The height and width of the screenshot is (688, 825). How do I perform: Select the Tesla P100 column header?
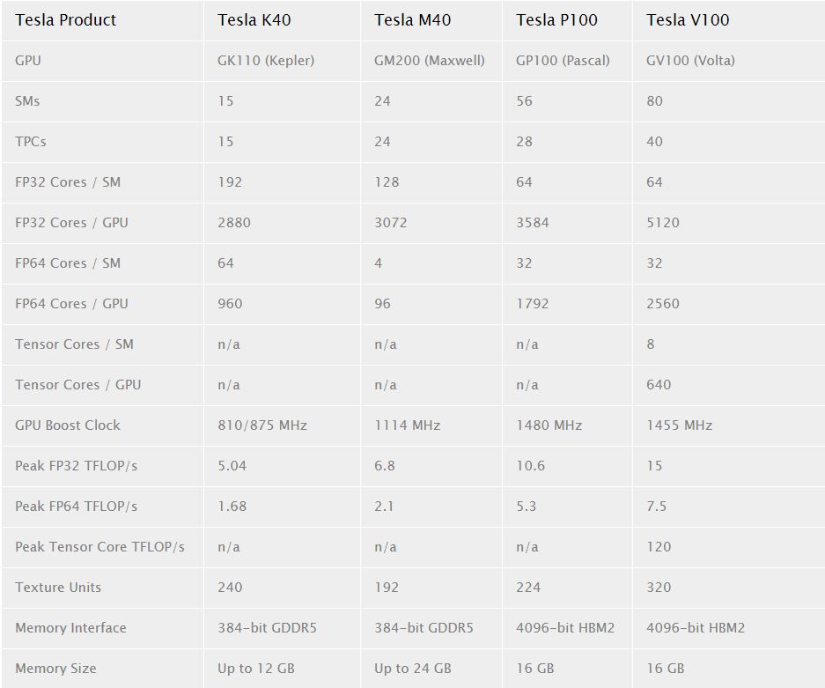point(556,20)
